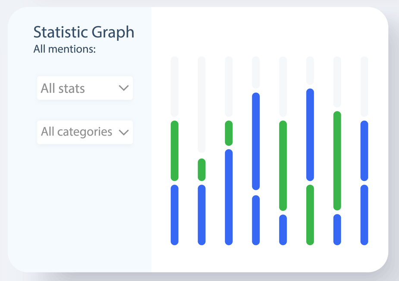The width and height of the screenshot is (399, 281).
Task: Select tall upper blue segment in fourth bar
Action: click(x=256, y=141)
